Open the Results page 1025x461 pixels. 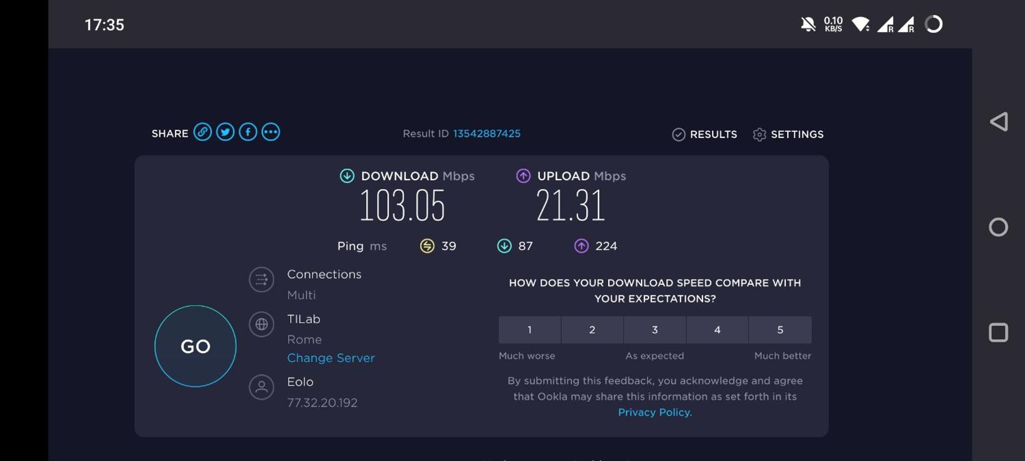point(705,134)
